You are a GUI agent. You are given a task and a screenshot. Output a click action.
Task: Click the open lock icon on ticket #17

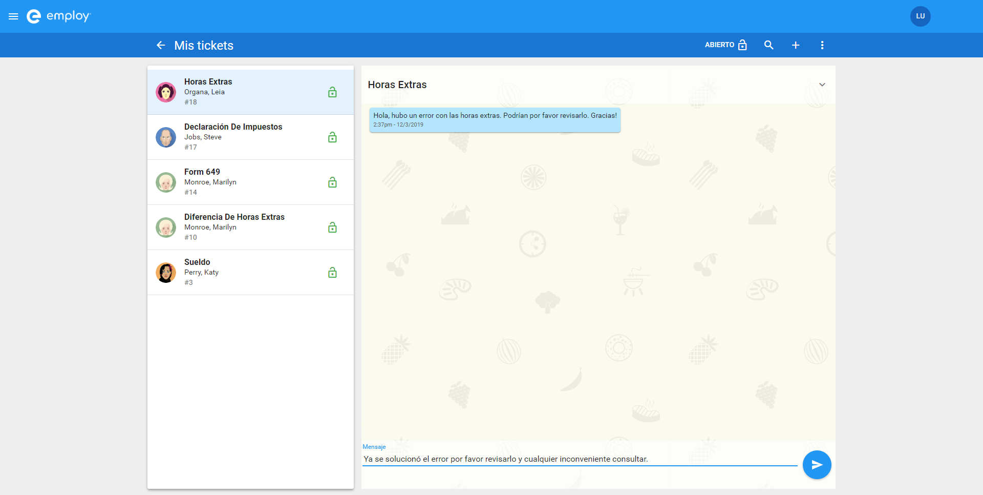(x=332, y=137)
